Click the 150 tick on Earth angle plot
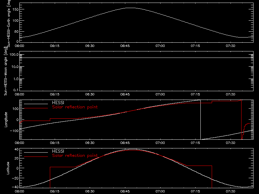Viewport: 259px width, 194px height. [x=16, y=9]
